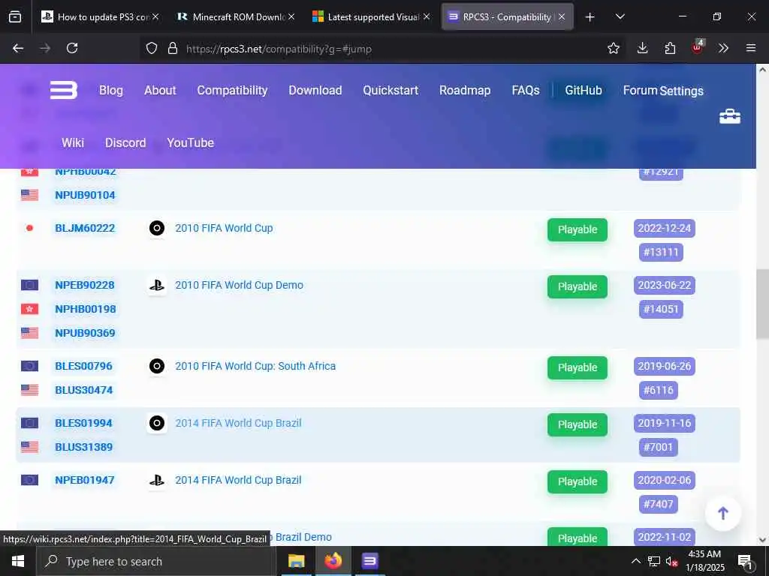Open the toolbox settings icon
769x576 pixels.
(730, 116)
